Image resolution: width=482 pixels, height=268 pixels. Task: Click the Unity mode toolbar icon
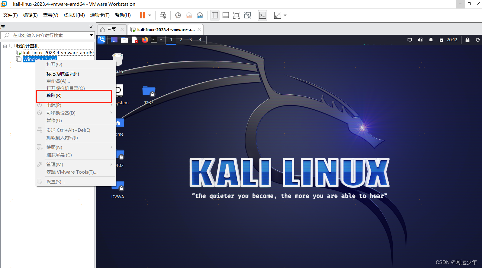click(x=247, y=15)
